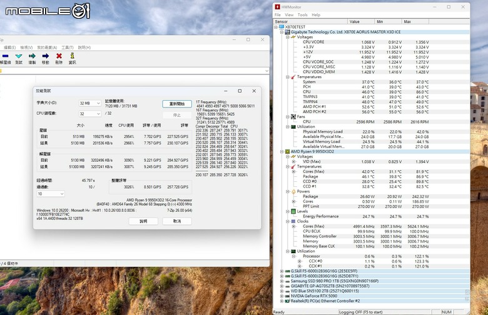
Task: Expand the GIGABYTE GP-AG70S2TB drive node
Action: tap(282, 286)
